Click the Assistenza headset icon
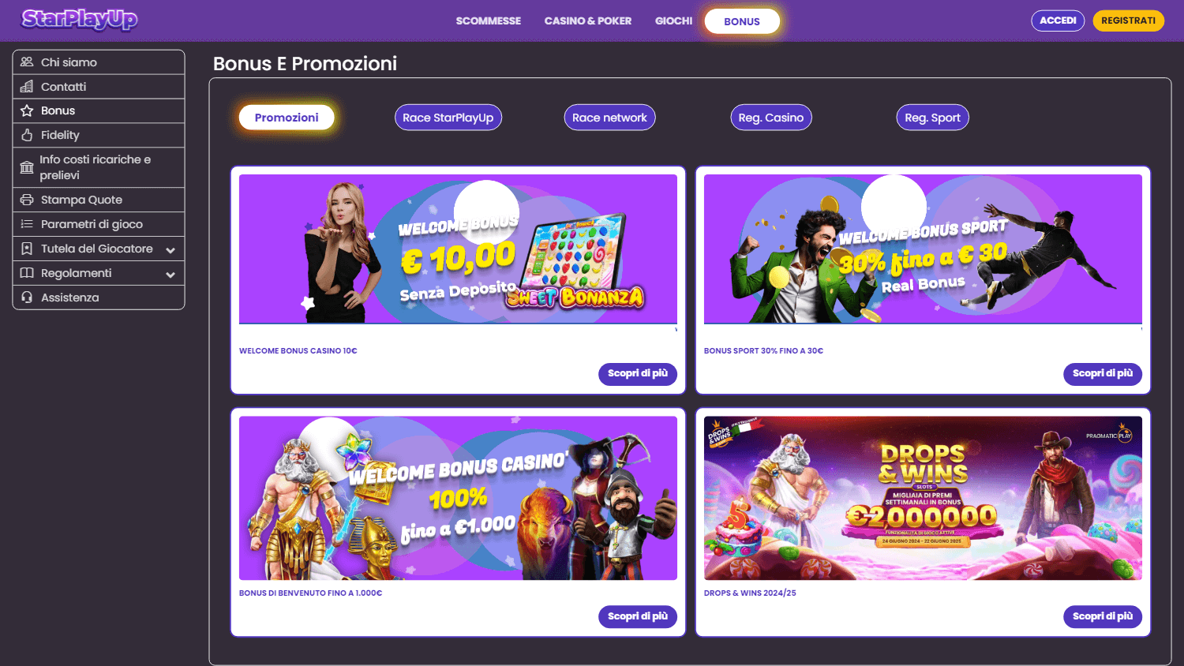Image resolution: width=1184 pixels, height=666 pixels. click(x=27, y=297)
